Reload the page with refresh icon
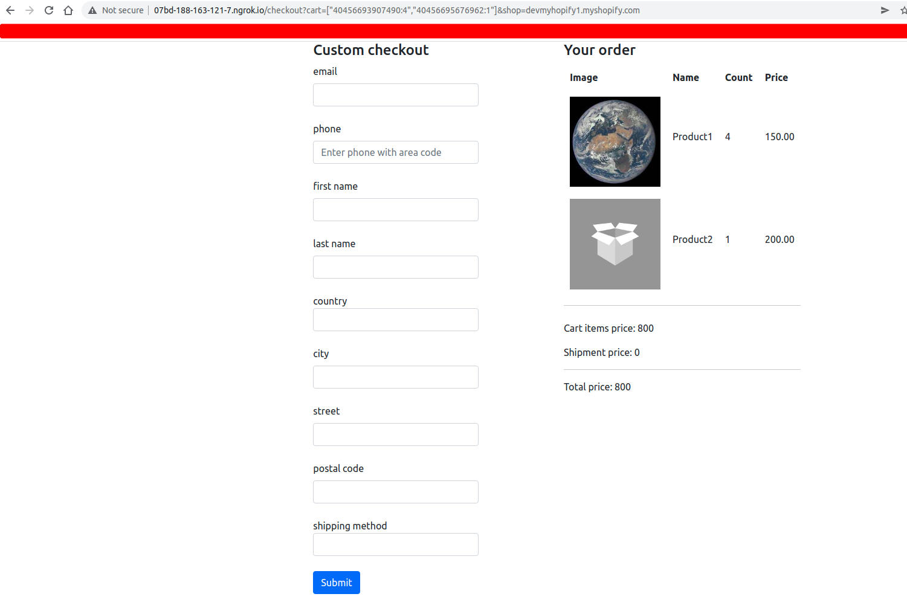The image size is (907, 614). point(49,10)
